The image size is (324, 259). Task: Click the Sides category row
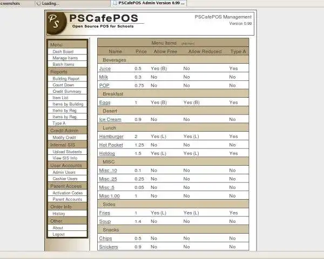click(173, 205)
